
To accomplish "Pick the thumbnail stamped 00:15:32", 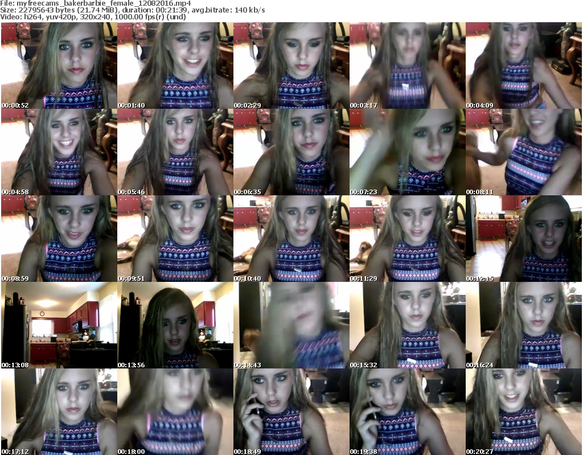I will pos(408,325).
